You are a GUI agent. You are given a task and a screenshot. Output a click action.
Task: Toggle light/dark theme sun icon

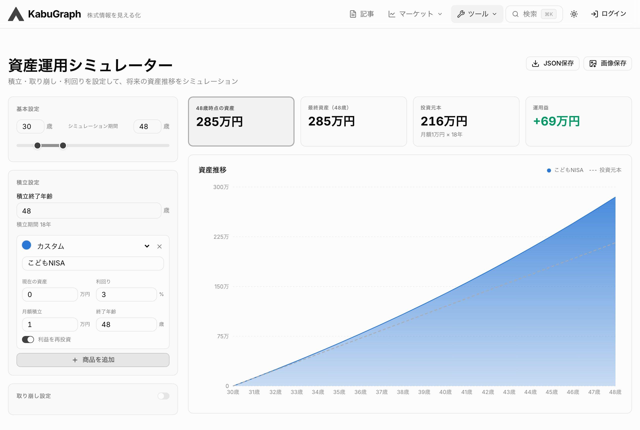574,14
